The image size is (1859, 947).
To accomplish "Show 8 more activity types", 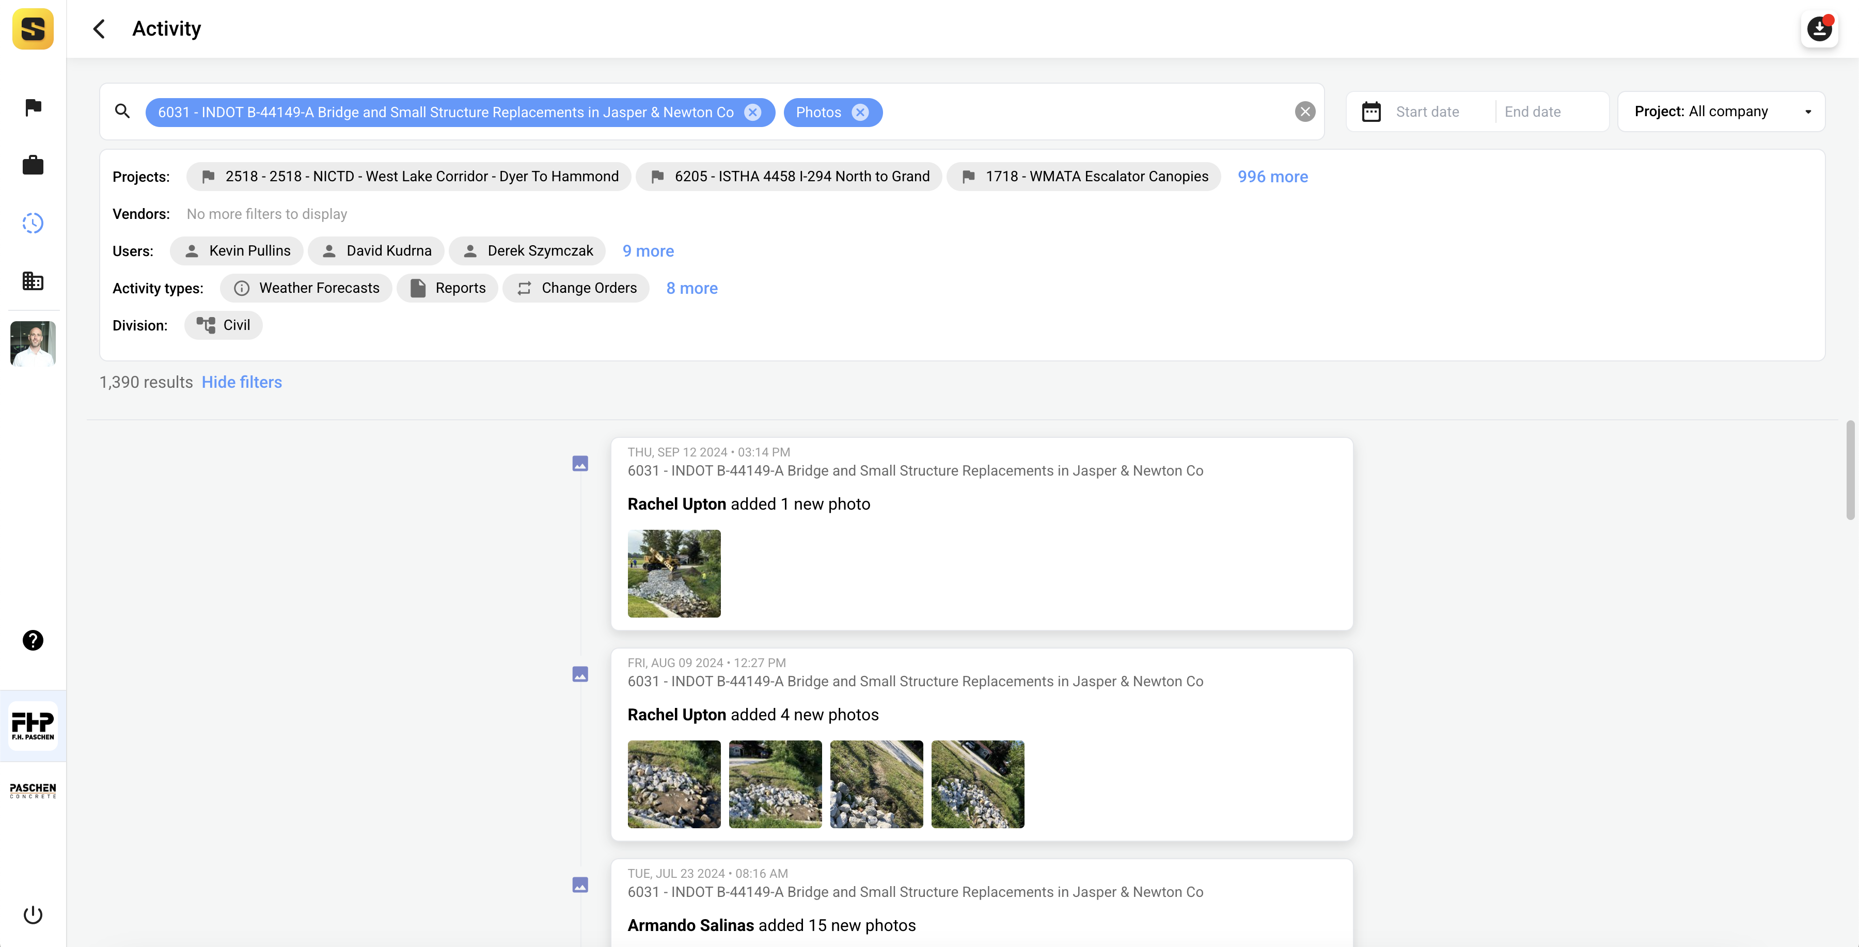I will 691,288.
